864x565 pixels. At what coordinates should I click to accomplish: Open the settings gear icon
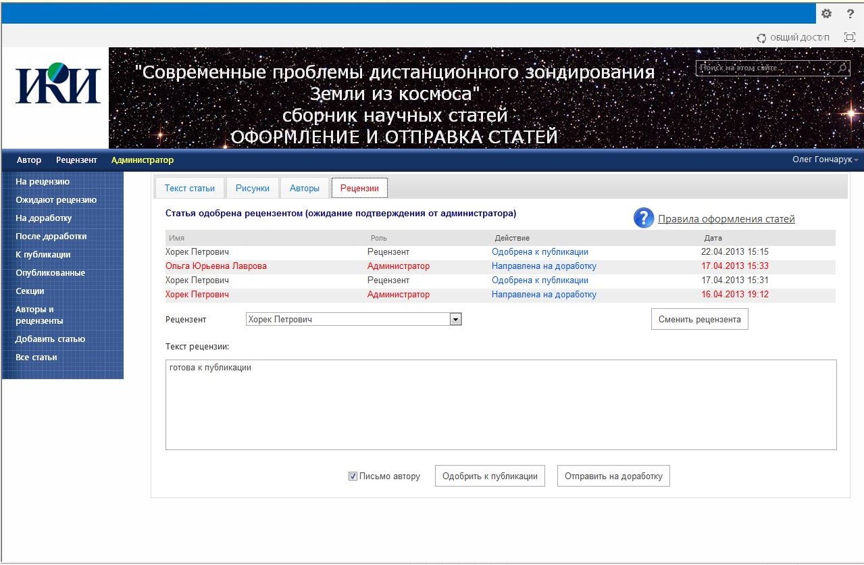[x=826, y=14]
